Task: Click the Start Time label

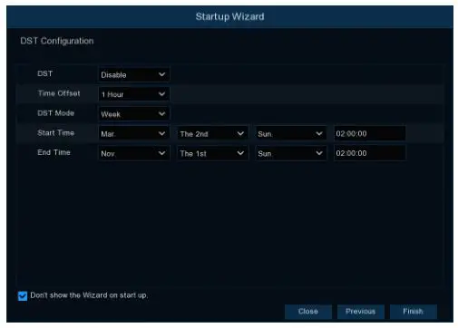Action: pyautogui.click(x=56, y=132)
